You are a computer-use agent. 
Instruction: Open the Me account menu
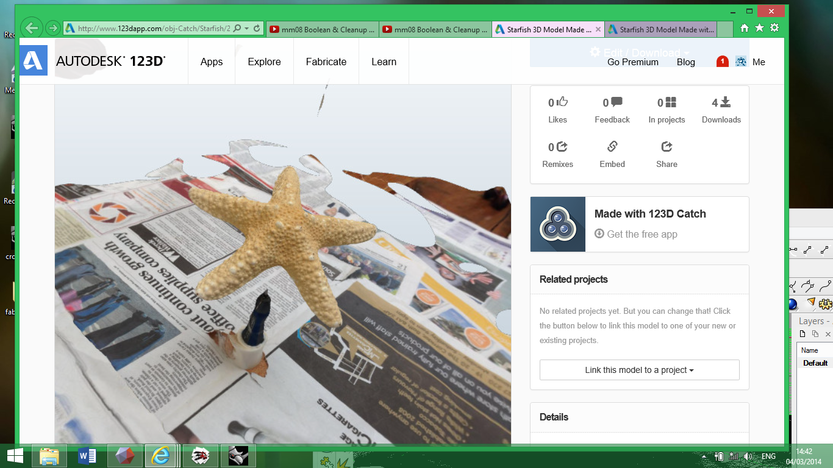coord(759,62)
